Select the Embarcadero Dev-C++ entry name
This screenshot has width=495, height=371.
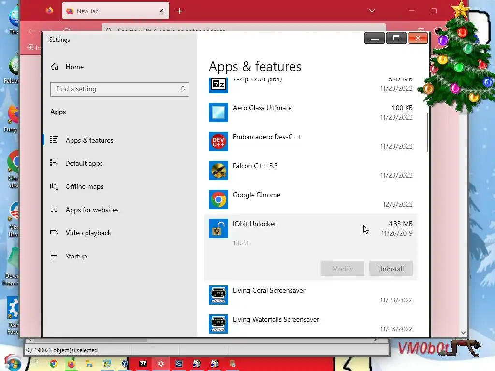tap(267, 137)
